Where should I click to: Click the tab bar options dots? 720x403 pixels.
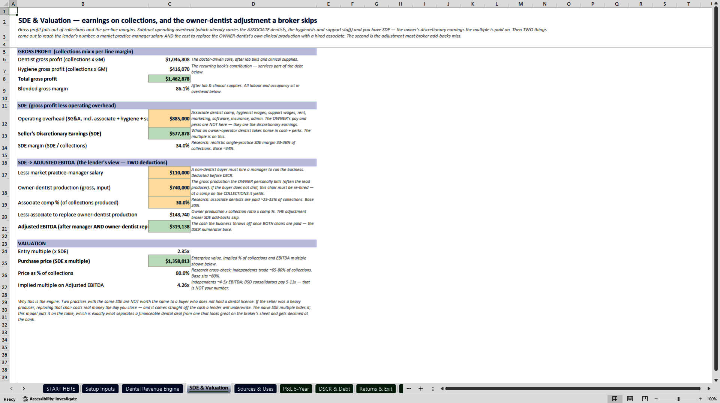433,389
